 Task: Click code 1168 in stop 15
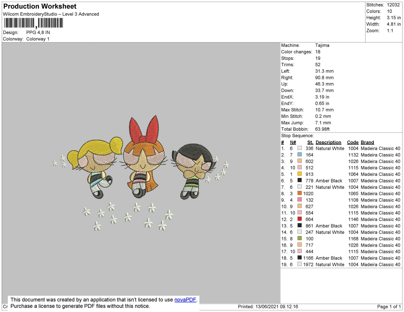pos(353,239)
